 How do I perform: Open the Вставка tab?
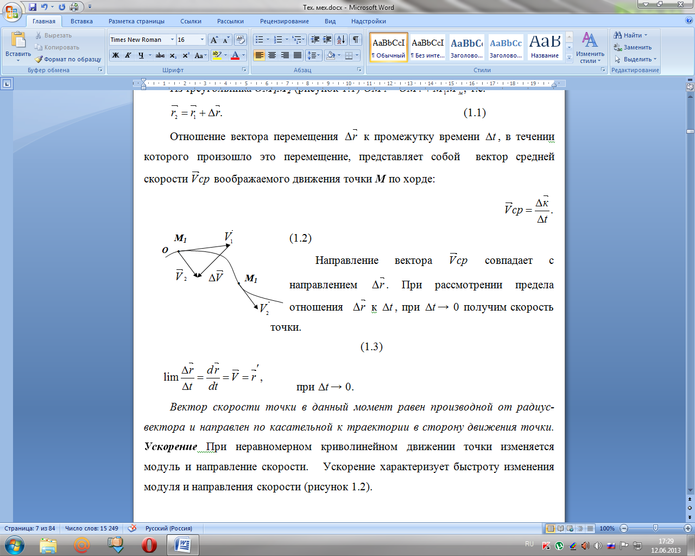pos(81,21)
